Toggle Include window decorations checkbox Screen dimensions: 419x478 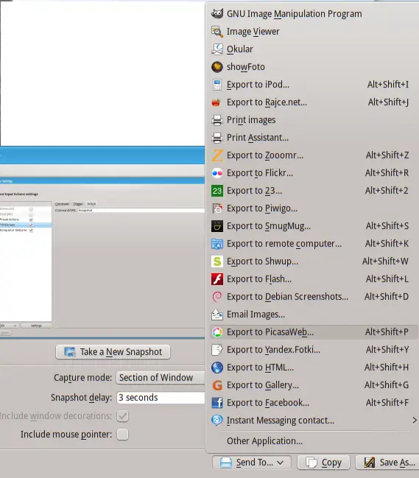coord(122,416)
